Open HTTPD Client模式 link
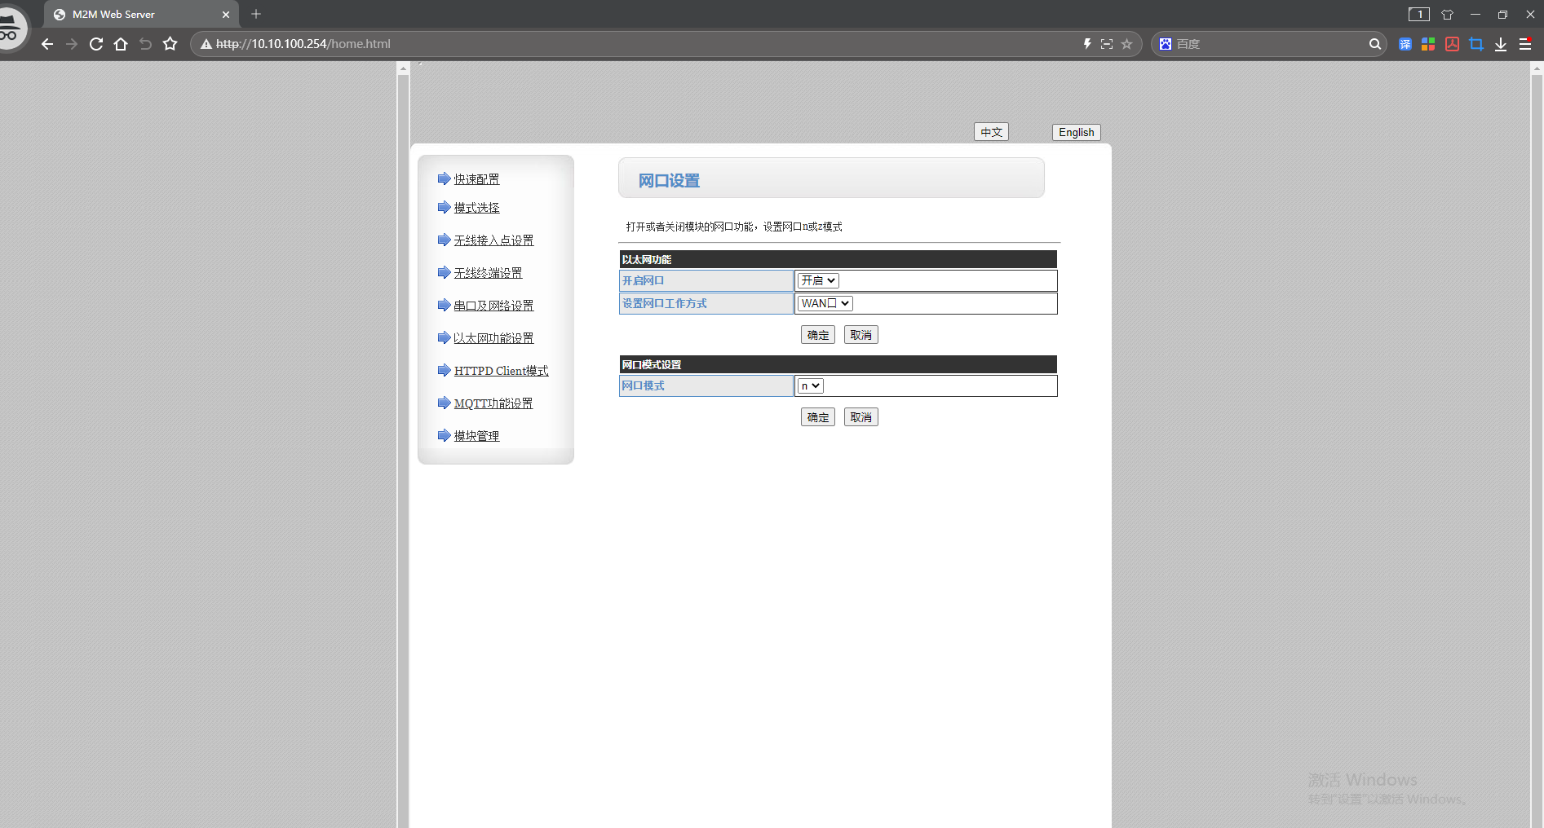 pos(501,371)
